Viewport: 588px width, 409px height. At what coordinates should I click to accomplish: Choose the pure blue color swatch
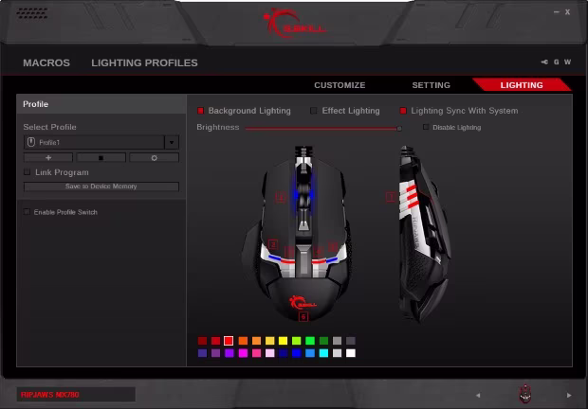[x=297, y=353]
